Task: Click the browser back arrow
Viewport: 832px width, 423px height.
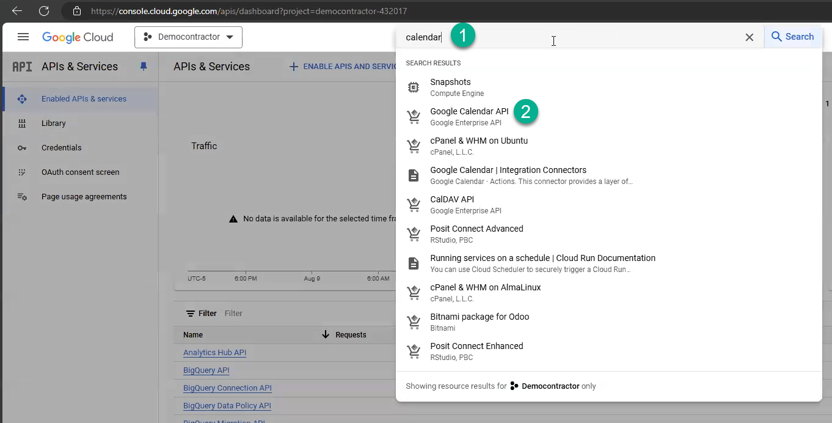Action: 17,11
